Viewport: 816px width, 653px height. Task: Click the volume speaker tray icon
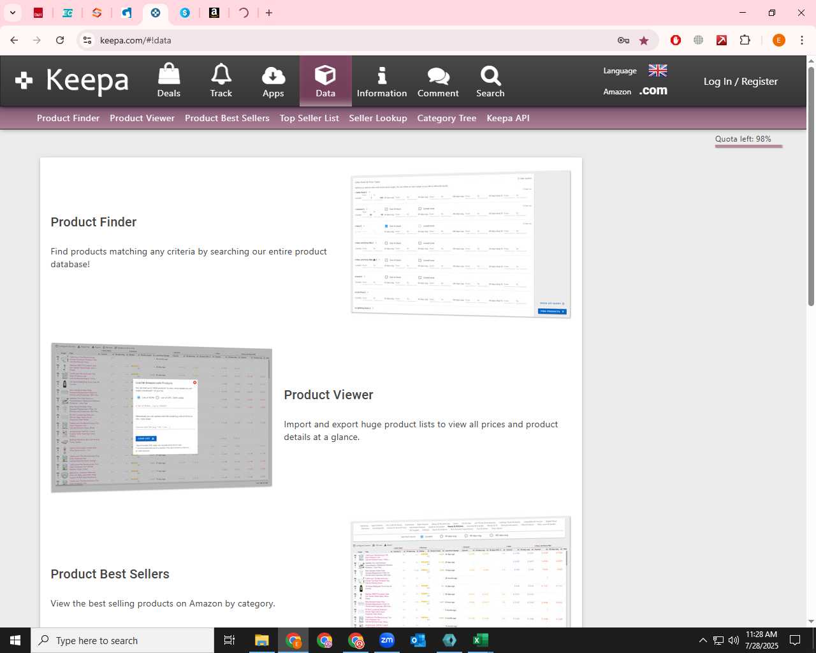(733, 640)
